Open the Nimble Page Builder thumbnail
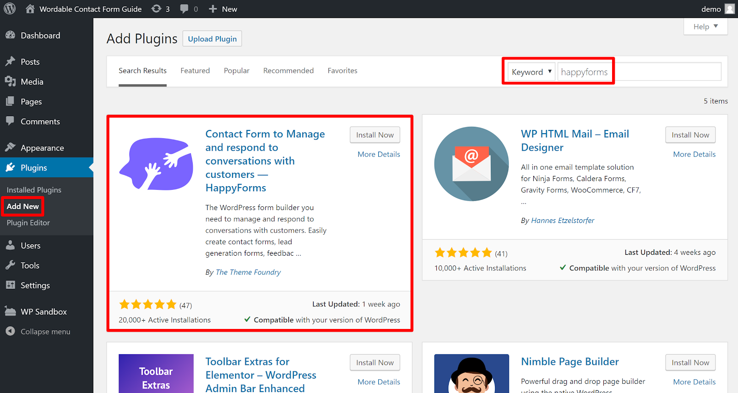Image resolution: width=738 pixels, height=393 pixels. coord(471,374)
